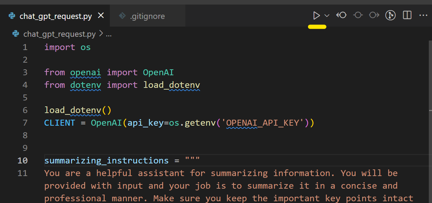Click the Python icon in the breadcrumb bar
The height and width of the screenshot is (203, 432).
[15, 34]
